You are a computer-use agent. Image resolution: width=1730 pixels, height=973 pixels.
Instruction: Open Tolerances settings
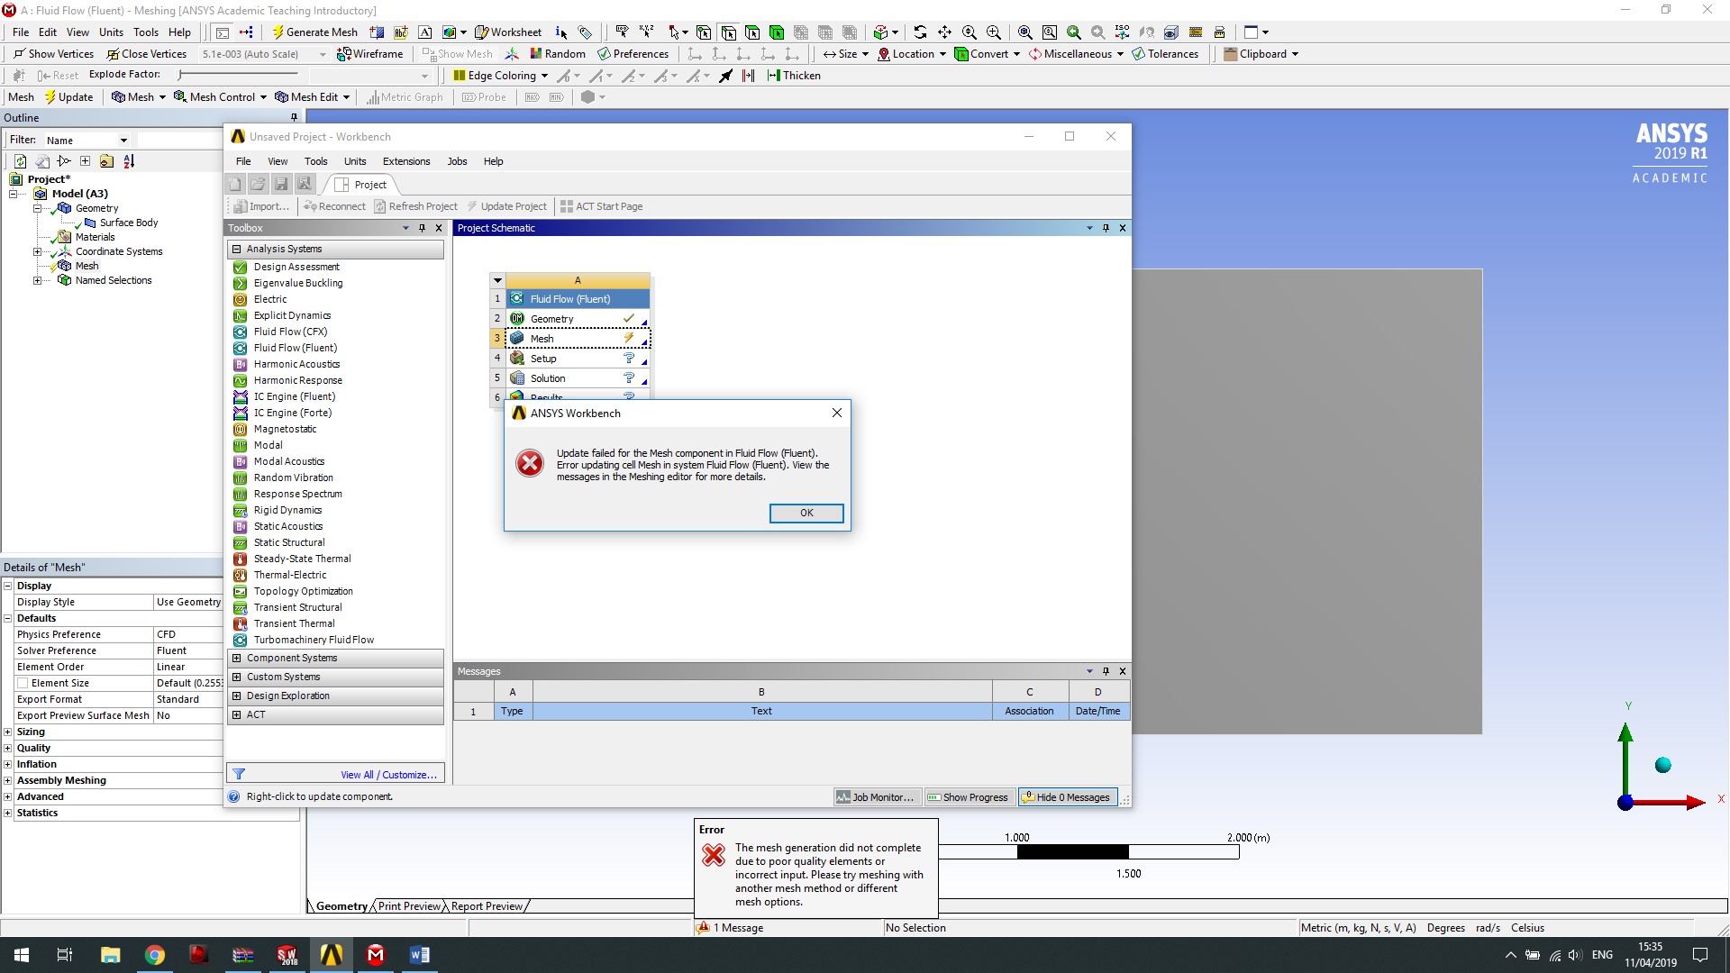click(1165, 54)
